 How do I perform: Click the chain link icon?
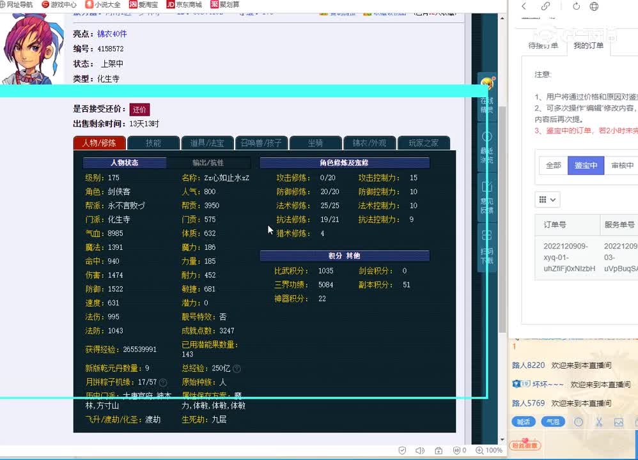[x=546, y=6]
